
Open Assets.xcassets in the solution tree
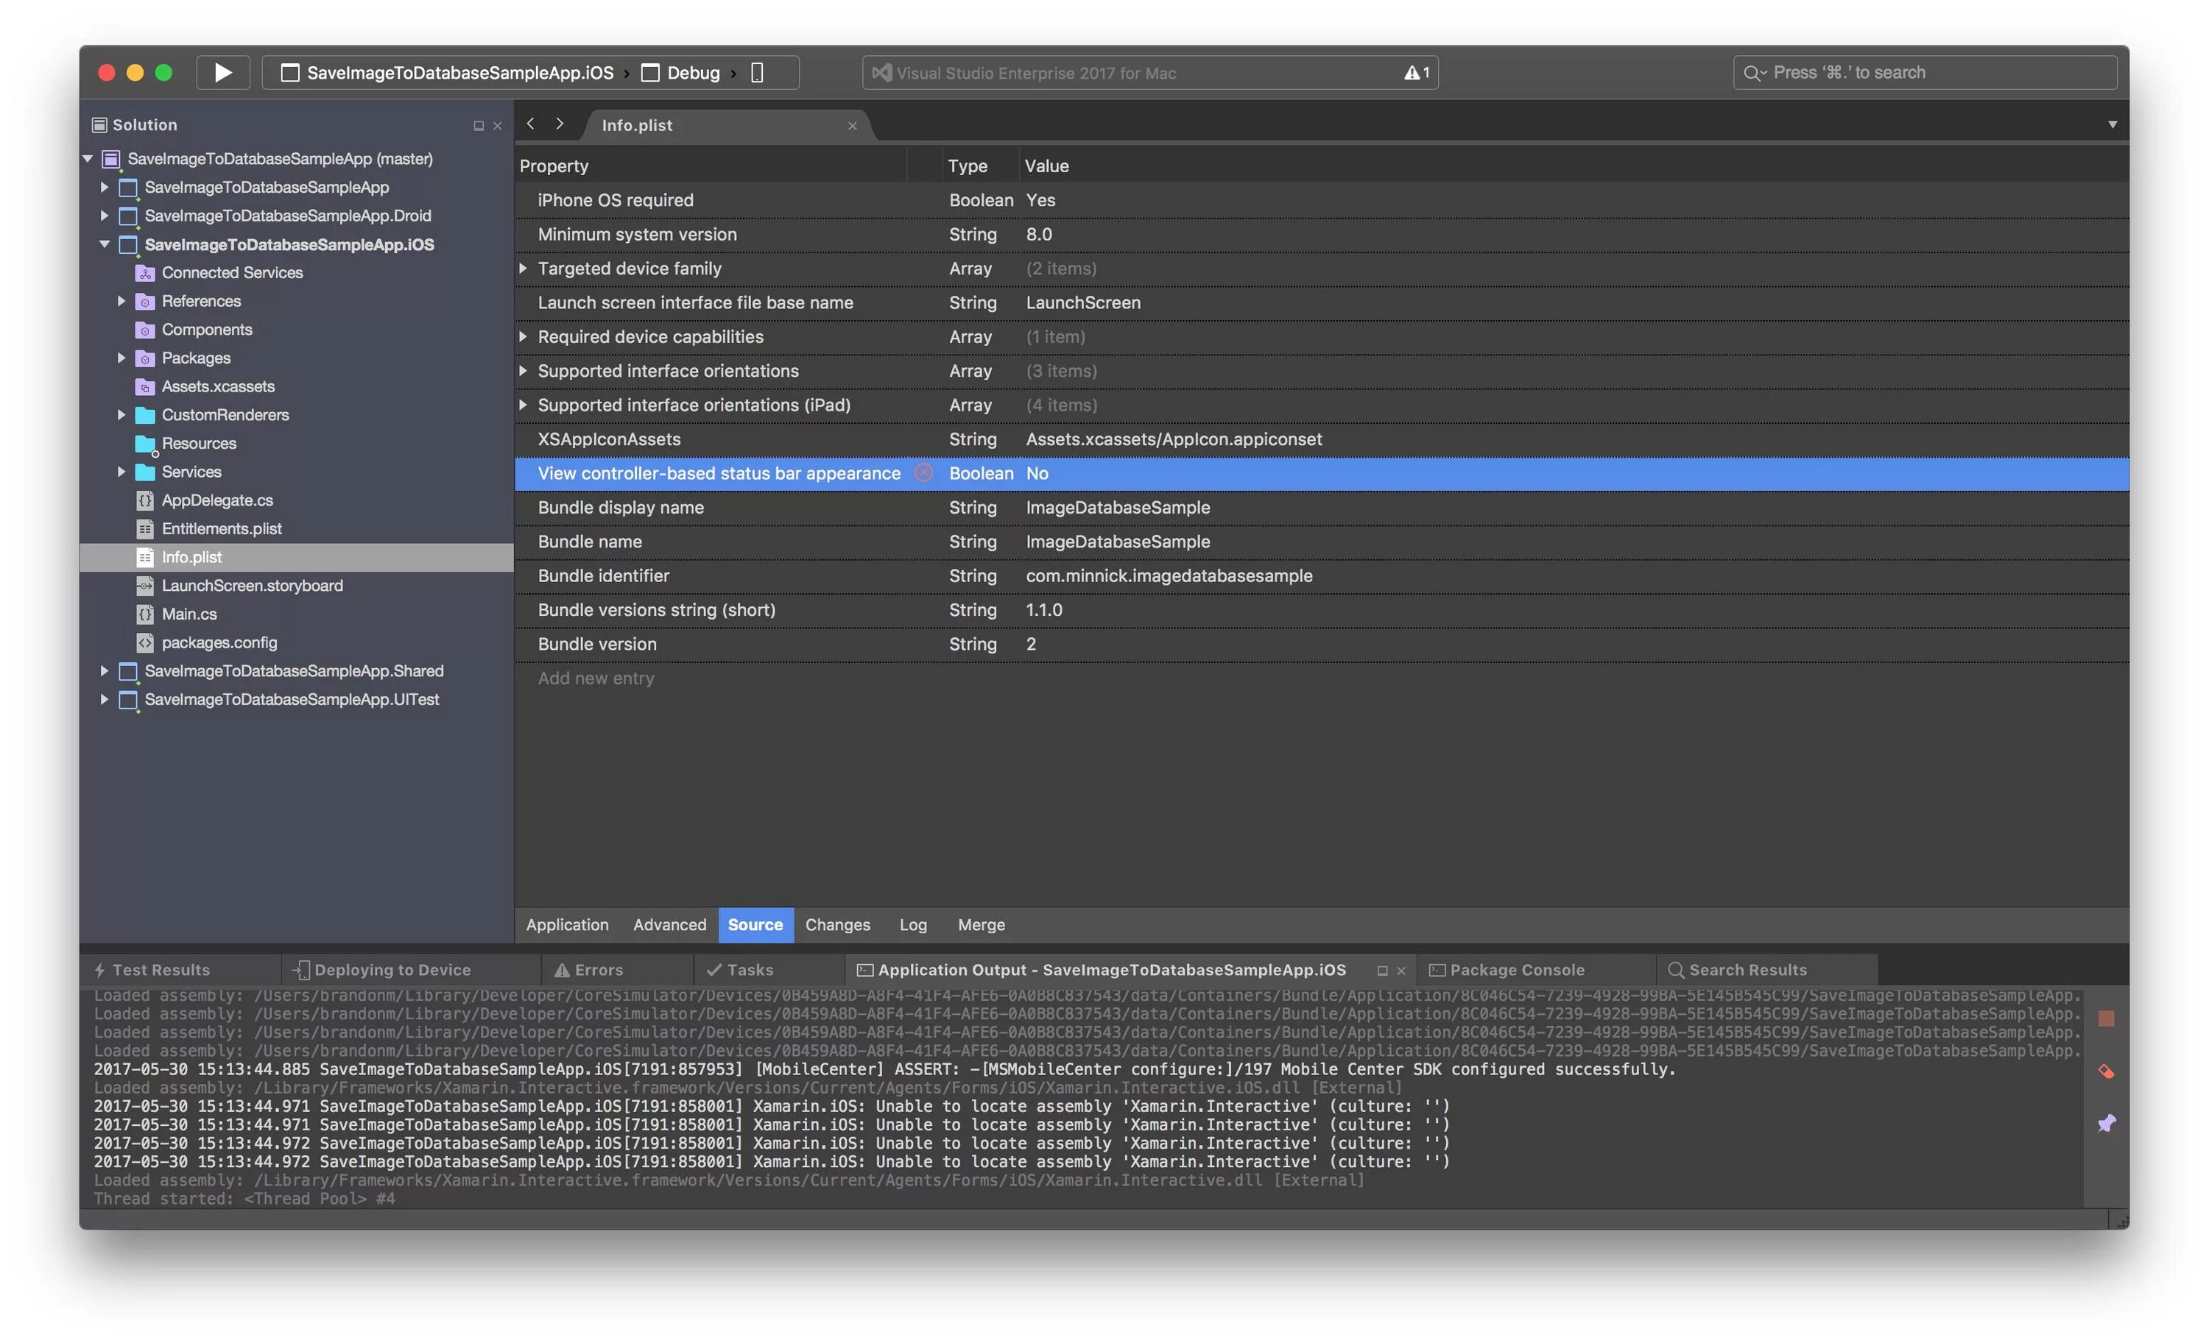[218, 386]
